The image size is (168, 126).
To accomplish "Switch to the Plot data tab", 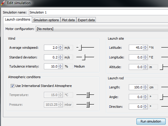I will point(68,20).
